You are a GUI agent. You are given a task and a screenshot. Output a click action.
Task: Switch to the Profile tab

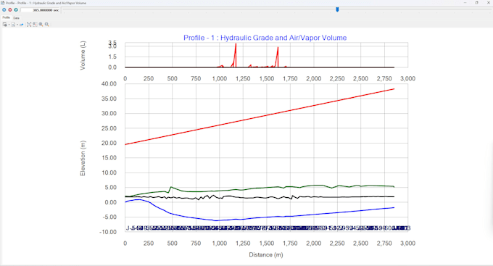coord(7,17)
